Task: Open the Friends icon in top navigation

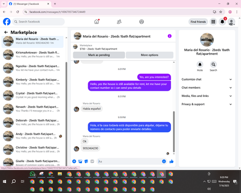Action: tap(119, 22)
